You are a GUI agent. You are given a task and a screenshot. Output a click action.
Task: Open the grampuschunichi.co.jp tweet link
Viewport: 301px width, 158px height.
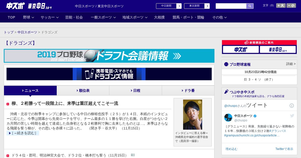click(252, 135)
